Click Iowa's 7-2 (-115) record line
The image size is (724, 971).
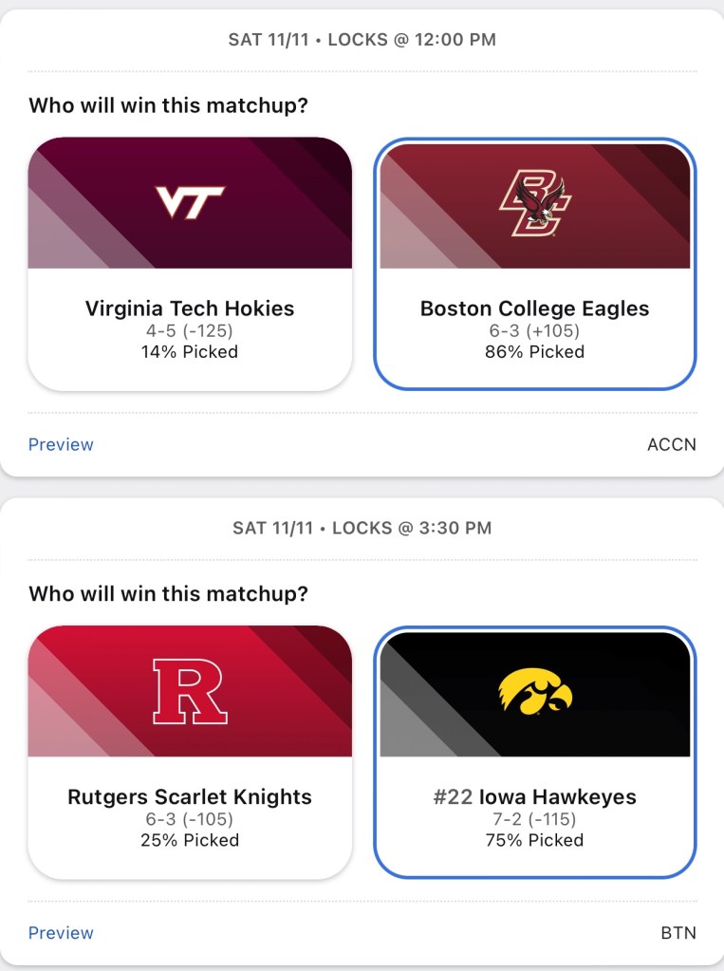click(534, 819)
